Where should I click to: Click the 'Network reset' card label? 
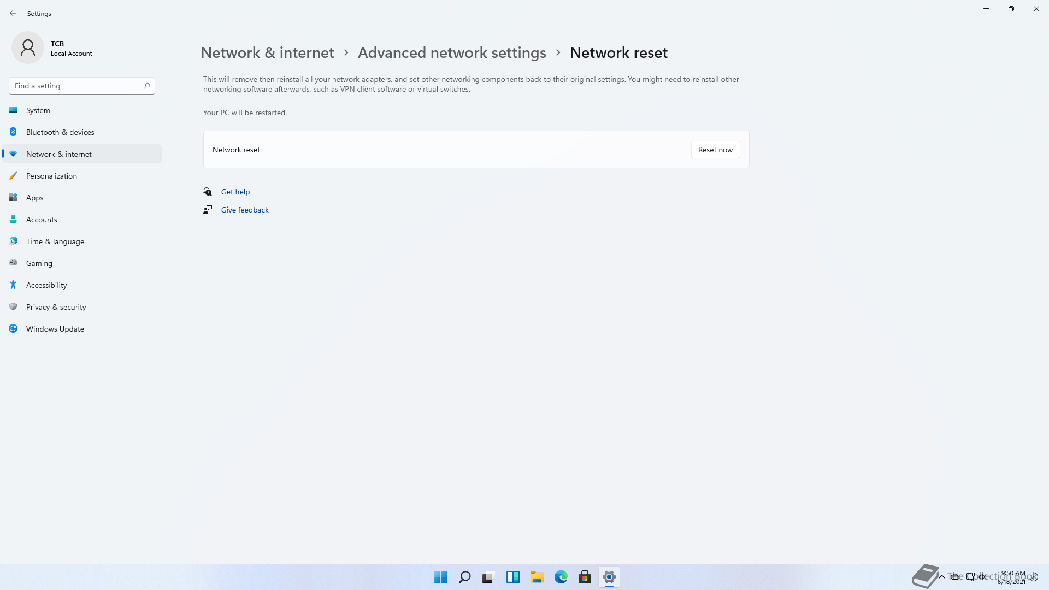coord(236,150)
